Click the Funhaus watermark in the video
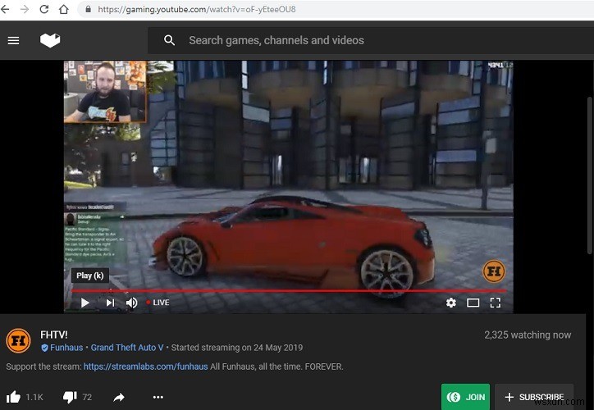594x410 pixels. click(494, 271)
